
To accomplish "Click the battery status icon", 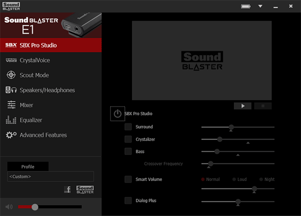I will [246, 6].
